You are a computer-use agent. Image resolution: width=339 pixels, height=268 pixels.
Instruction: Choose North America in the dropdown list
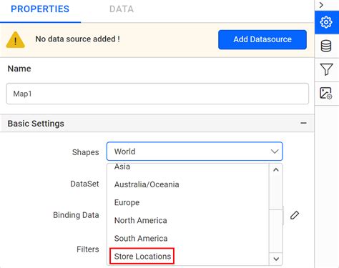[141, 220]
